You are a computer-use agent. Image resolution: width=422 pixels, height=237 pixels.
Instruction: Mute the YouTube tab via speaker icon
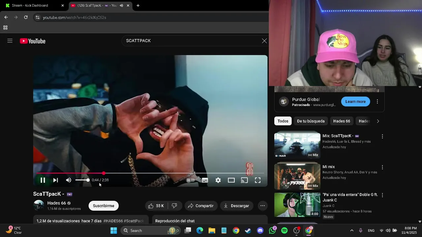tap(121, 6)
